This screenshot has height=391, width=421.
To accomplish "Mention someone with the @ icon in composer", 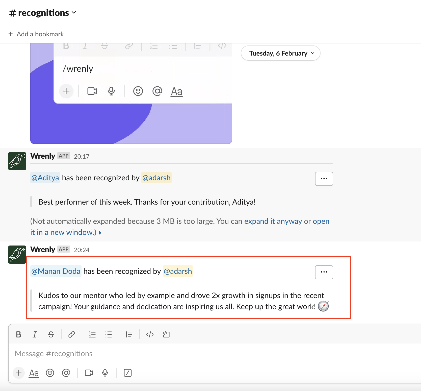I will pyautogui.click(x=66, y=373).
